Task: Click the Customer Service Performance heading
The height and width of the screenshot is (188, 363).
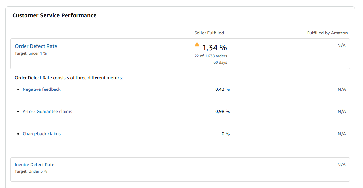Action: pyautogui.click(x=55, y=15)
